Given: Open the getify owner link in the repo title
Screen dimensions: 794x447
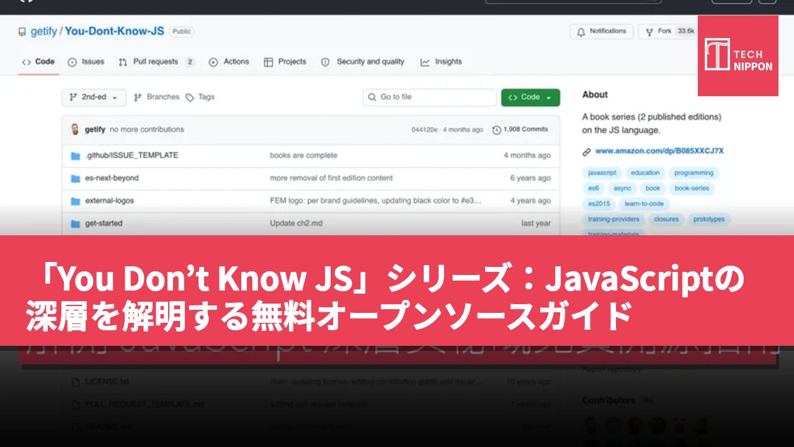Looking at the screenshot, I should (43, 31).
